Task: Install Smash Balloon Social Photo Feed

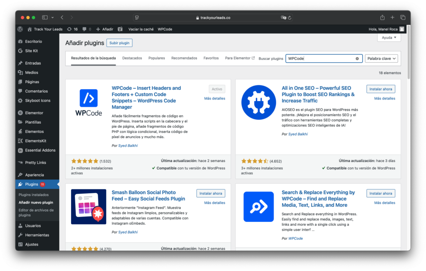Action: [x=211, y=194]
